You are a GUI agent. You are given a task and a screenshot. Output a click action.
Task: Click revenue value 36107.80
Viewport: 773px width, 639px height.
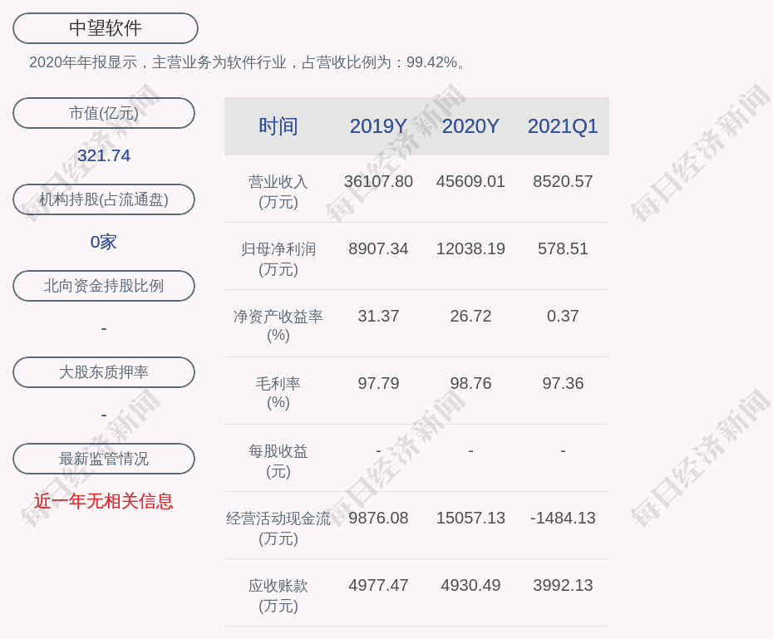point(378,181)
